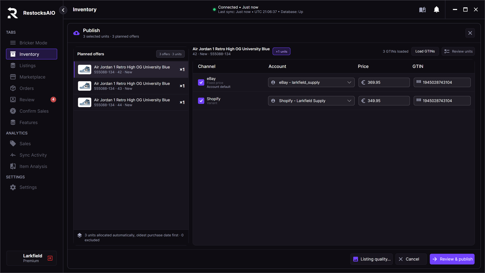Select the size 43 planned offer
Image resolution: width=485 pixels, height=273 pixels.
coord(131,86)
